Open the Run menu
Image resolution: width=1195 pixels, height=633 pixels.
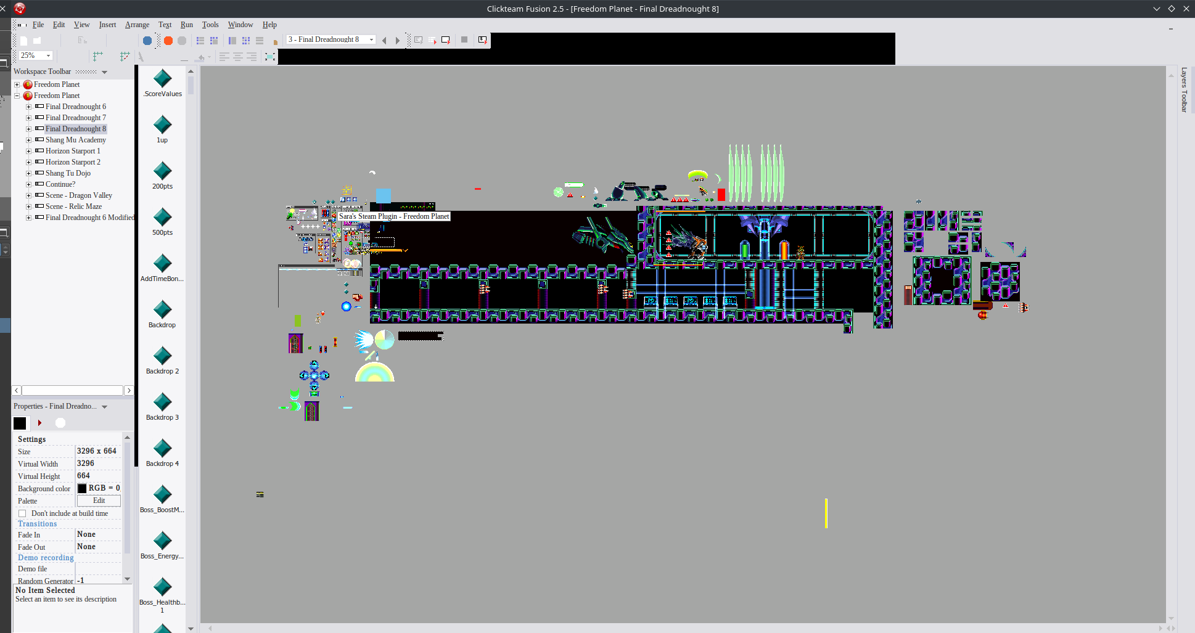pos(187,25)
